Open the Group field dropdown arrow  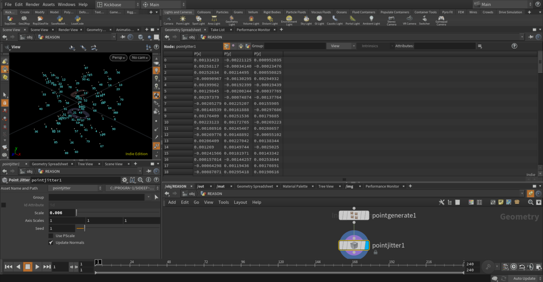148,197
